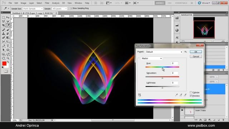
Task: Select the Horizontal Type tool
Action: click(x=8, y=46)
